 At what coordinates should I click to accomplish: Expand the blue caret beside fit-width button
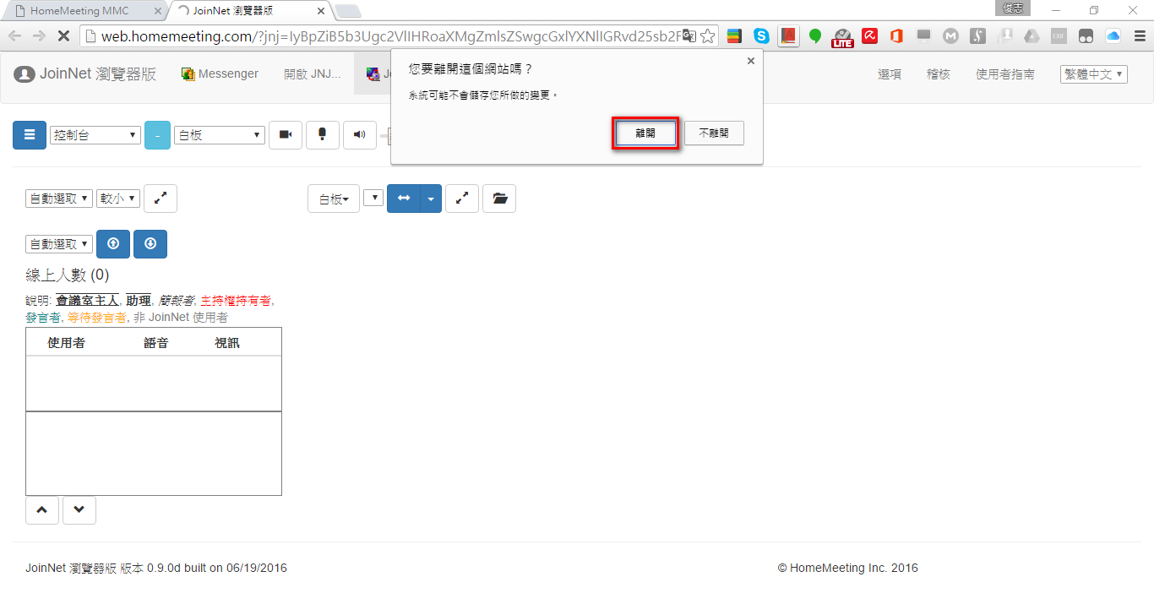[x=431, y=199]
